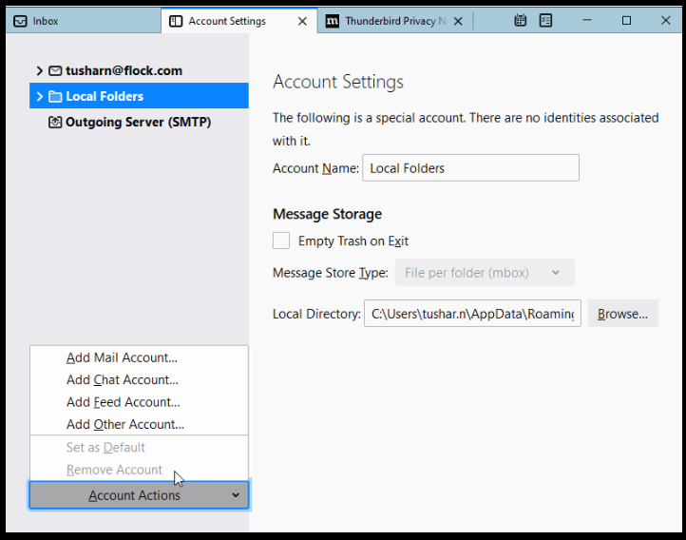Switch to the Inbox tab

[83, 21]
